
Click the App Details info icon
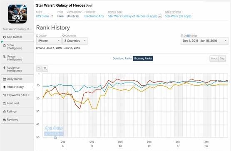point(5,37)
